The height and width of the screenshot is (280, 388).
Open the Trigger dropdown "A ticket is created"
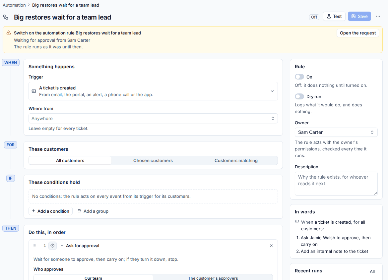tap(153, 91)
